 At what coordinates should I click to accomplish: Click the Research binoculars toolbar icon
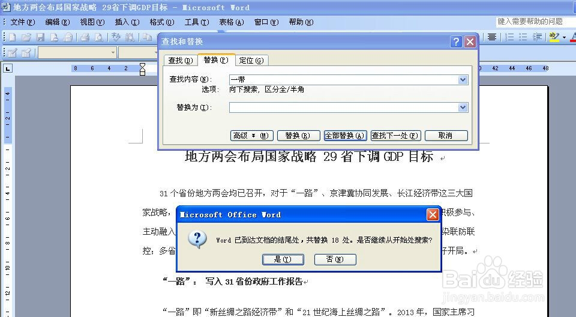pyautogui.click(x=130, y=37)
